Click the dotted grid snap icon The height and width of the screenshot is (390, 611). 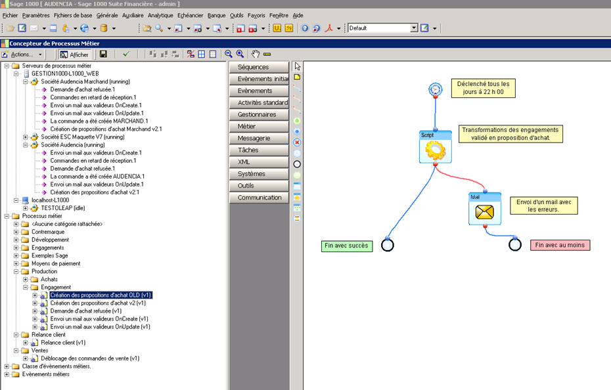tap(213, 54)
